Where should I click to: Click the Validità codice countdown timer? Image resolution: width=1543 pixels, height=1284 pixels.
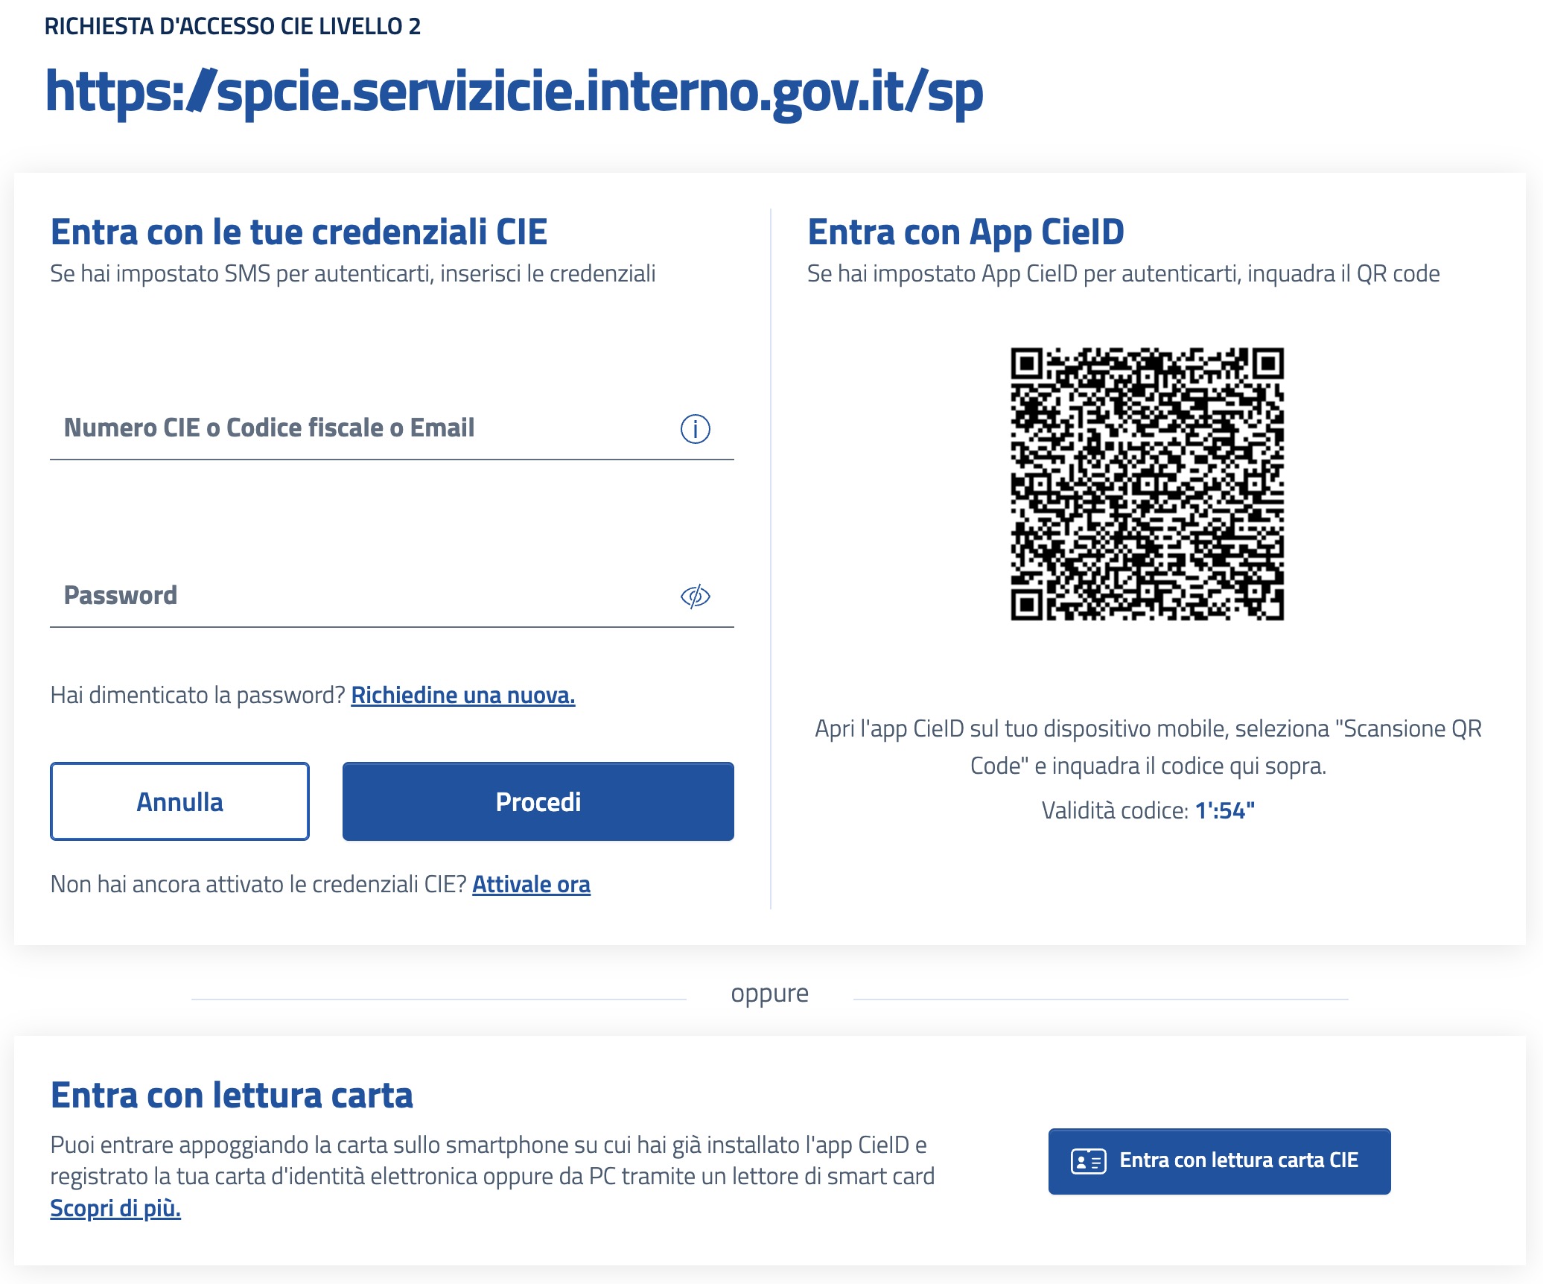(1225, 810)
